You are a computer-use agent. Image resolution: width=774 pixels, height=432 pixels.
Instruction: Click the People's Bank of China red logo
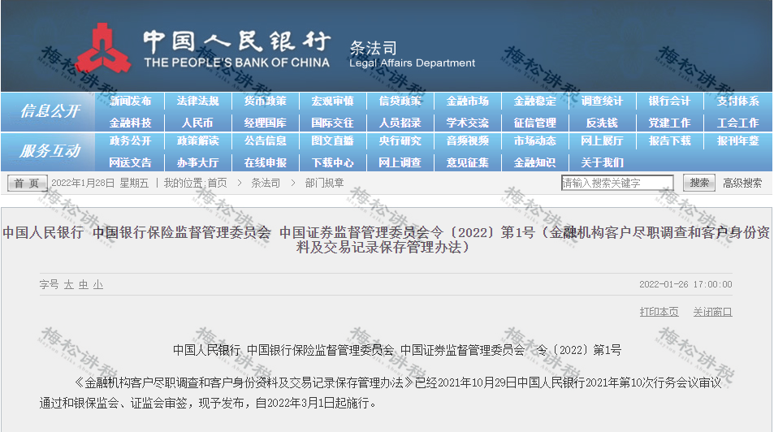104,49
